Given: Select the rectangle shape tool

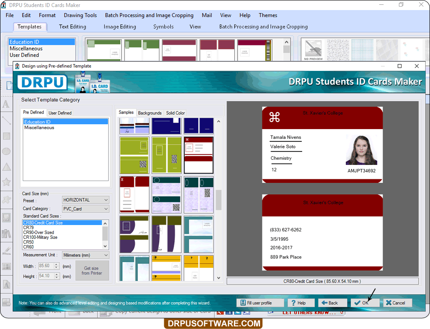Looking at the screenshot, I should point(6,136).
